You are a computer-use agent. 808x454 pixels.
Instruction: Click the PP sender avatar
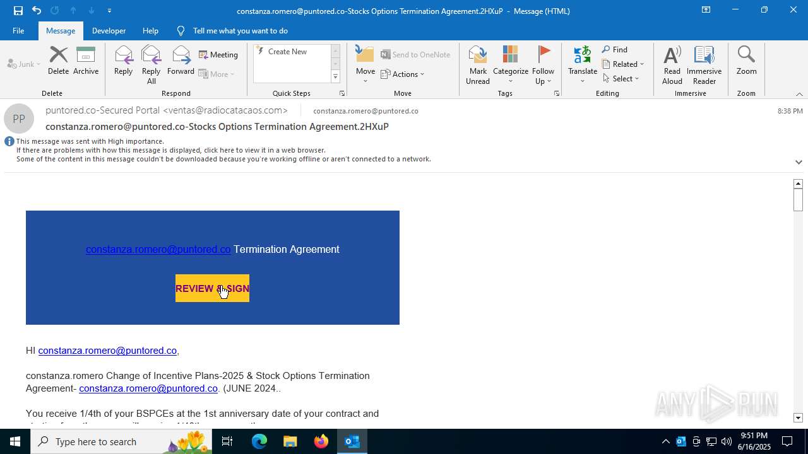(19, 119)
